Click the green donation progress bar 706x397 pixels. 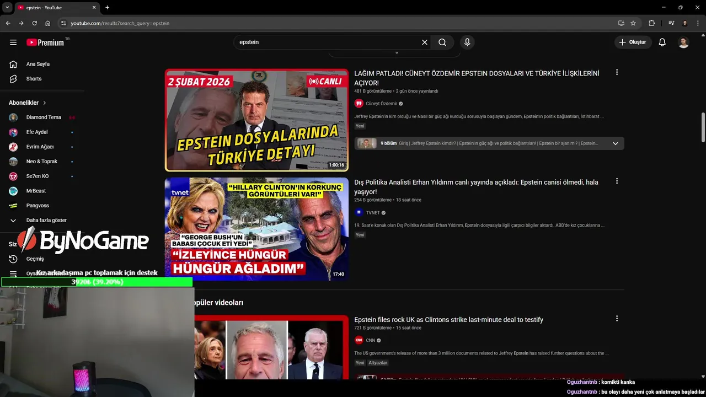[x=97, y=282]
